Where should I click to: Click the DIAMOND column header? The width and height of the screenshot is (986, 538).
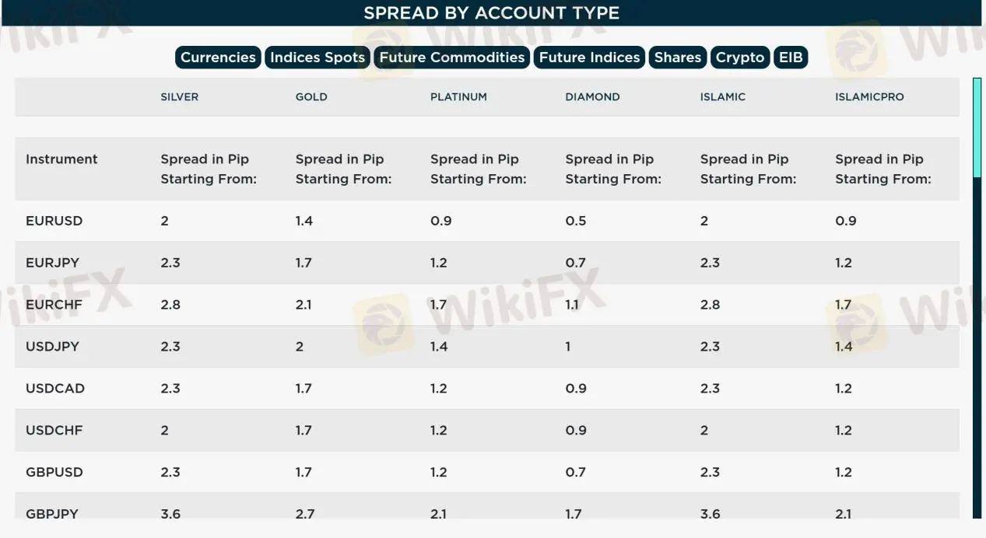(x=592, y=97)
